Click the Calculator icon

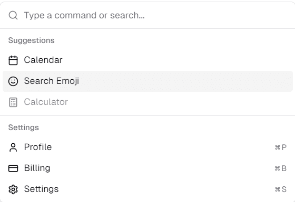[x=13, y=102]
